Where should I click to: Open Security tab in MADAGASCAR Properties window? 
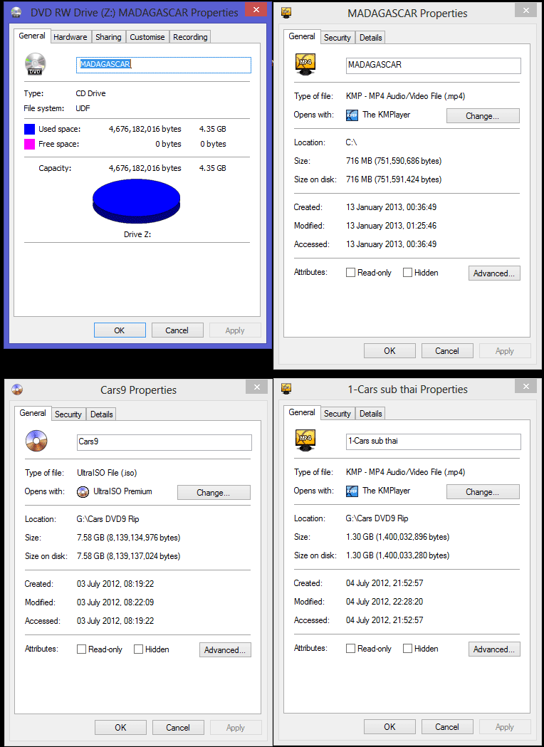pyautogui.click(x=338, y=38)
